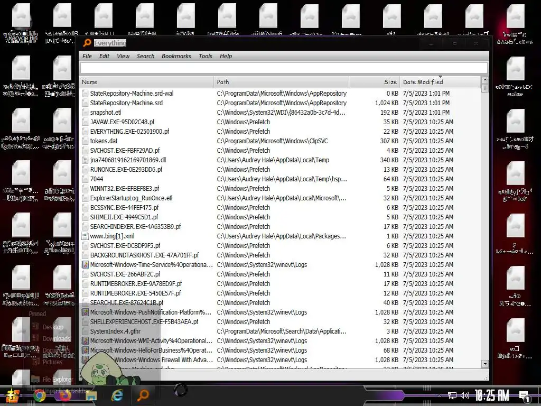Viewport: 541px width, 406px height.
Task: Click the log icon for Microsoft-Windows-HelloForBusiness%4Operational
Action: [85, 350]
